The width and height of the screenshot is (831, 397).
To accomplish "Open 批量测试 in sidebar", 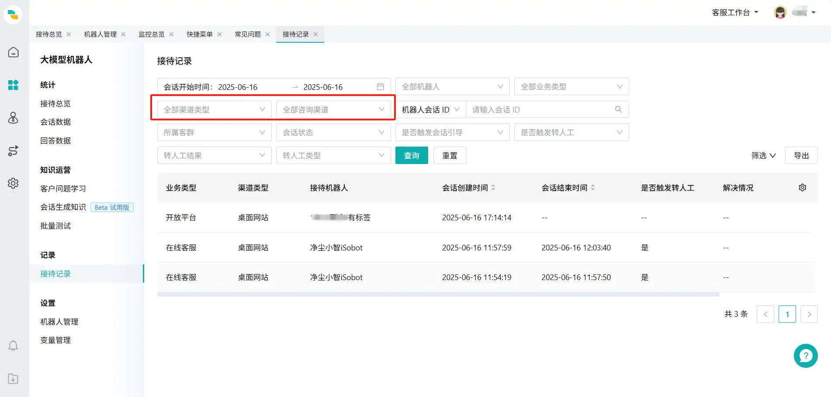I will (x=55, y=226).
